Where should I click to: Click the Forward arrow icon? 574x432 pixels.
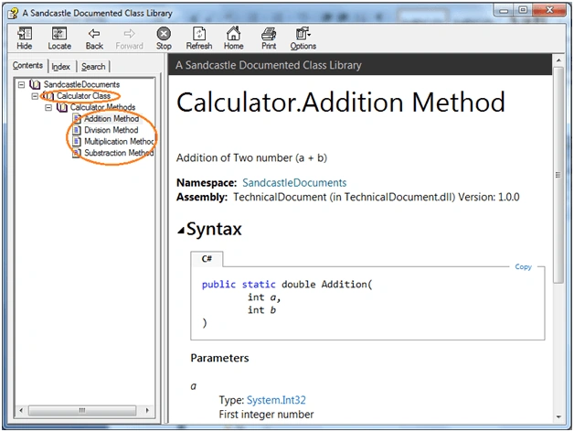[129, 38]
